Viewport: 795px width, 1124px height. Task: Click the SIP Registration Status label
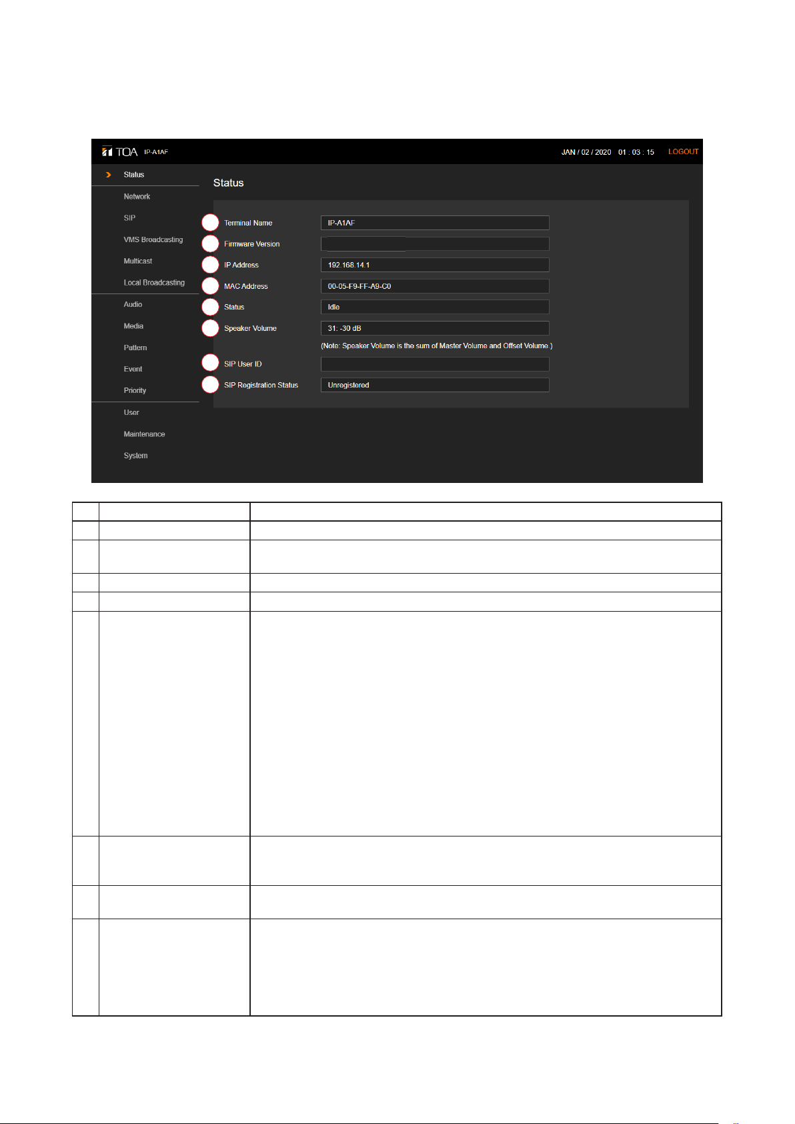pyautogui.click(x=261, y=385)
